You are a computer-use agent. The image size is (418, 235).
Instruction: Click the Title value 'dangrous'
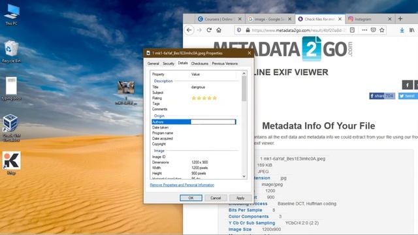click(198, 87)
